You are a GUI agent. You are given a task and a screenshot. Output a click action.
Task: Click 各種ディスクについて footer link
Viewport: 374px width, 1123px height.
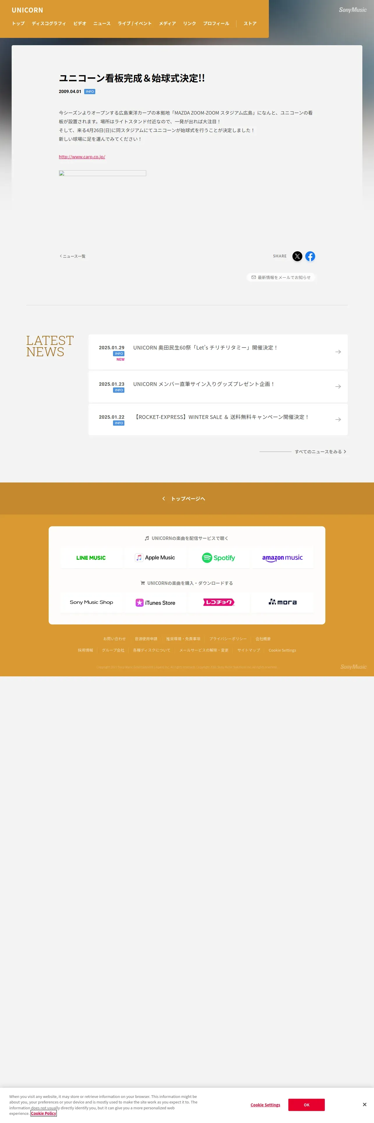pyautogui.click(x=151, y=650)
